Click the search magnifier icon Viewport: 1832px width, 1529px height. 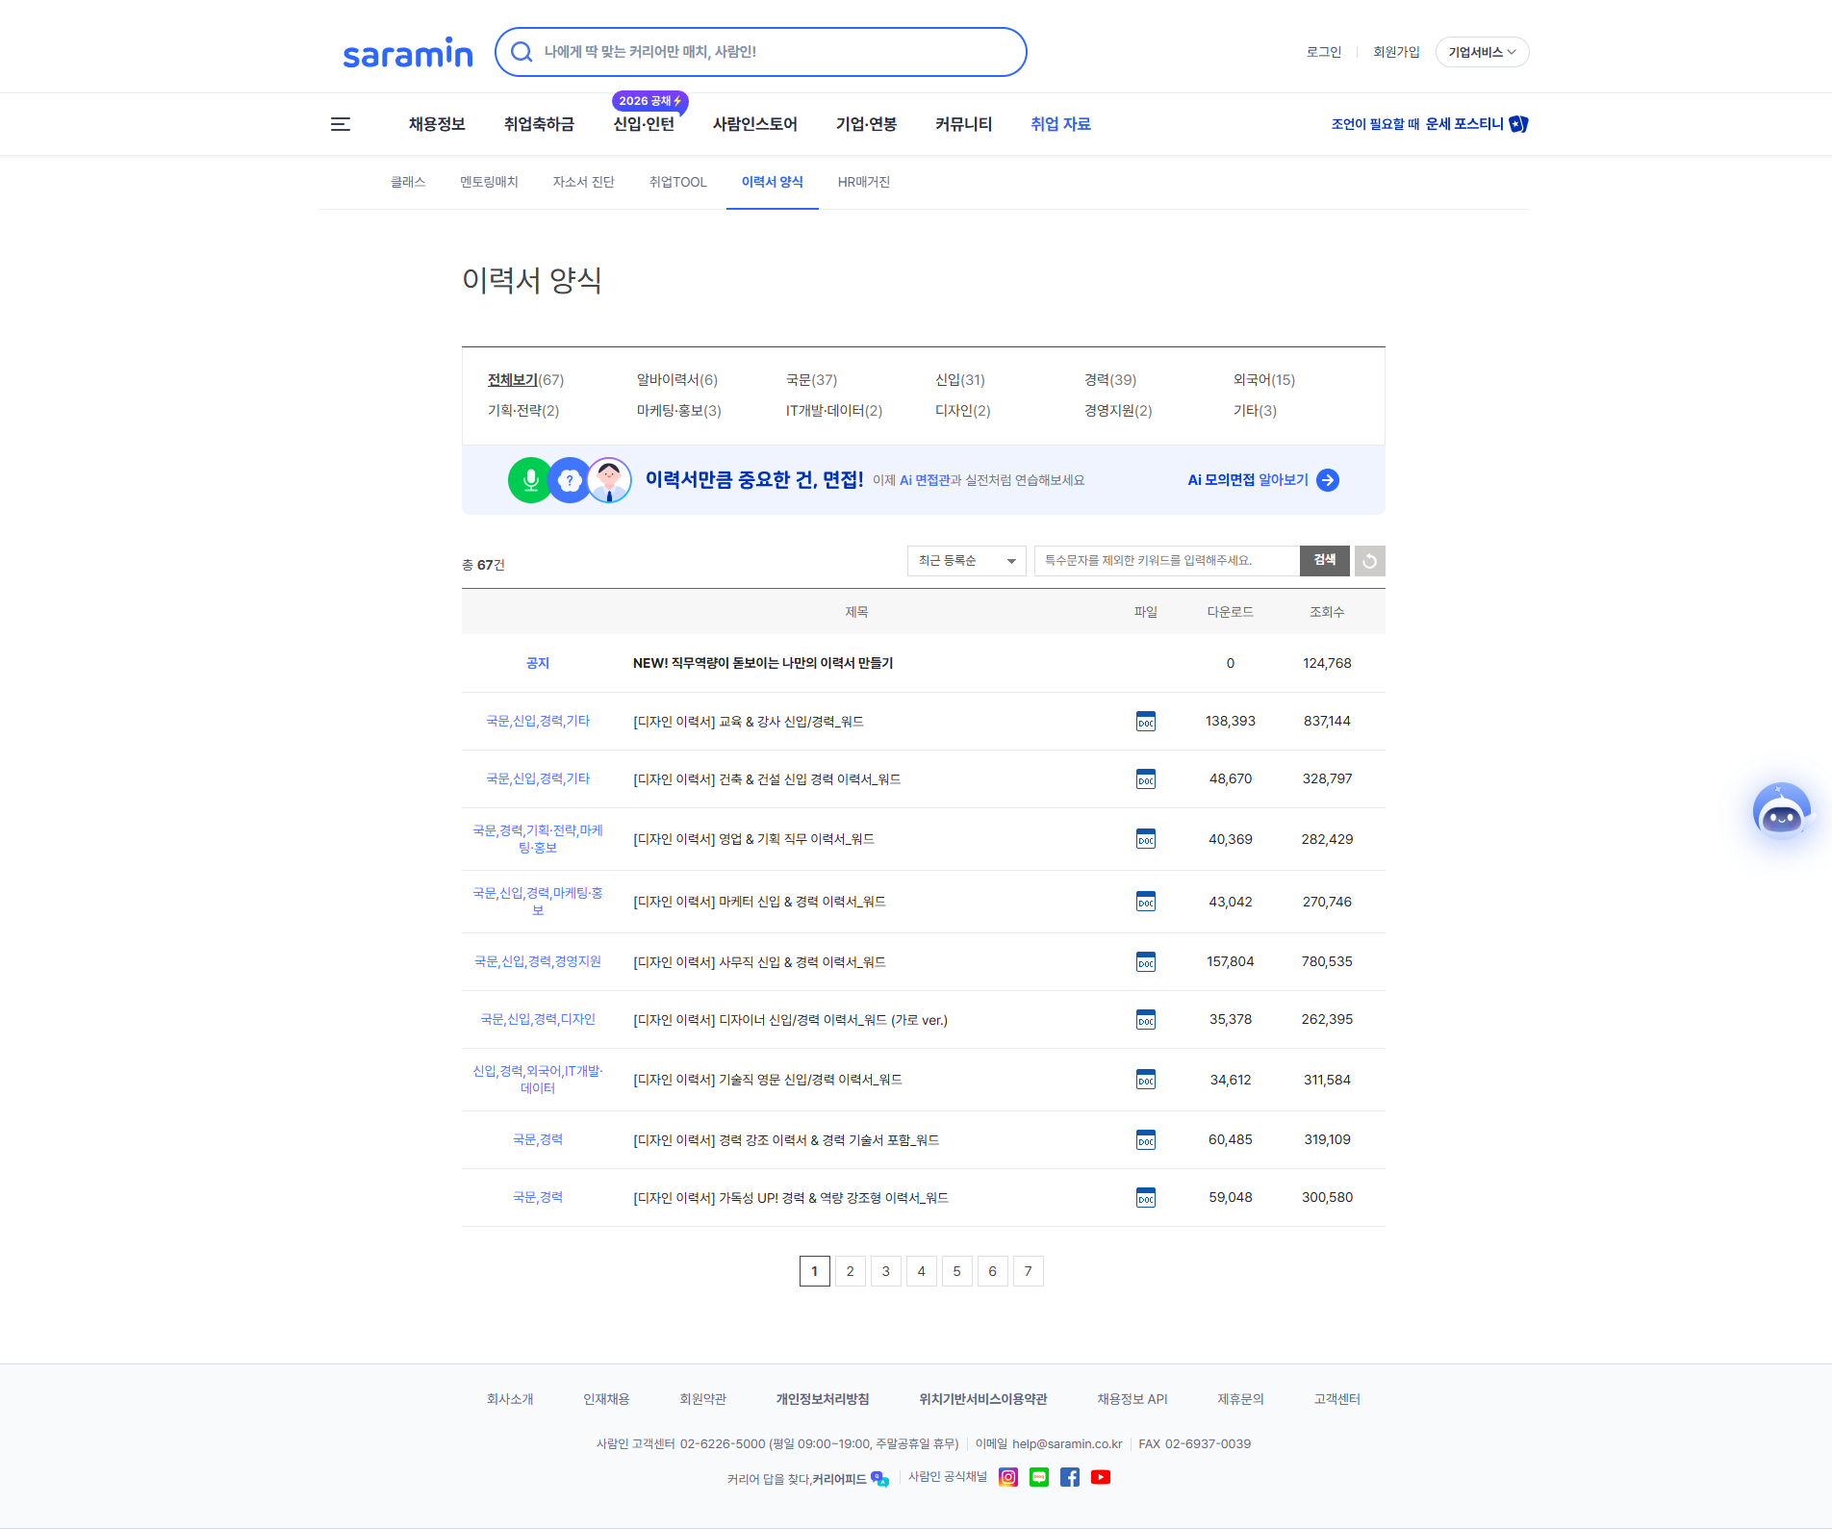(x=522, y=52)
